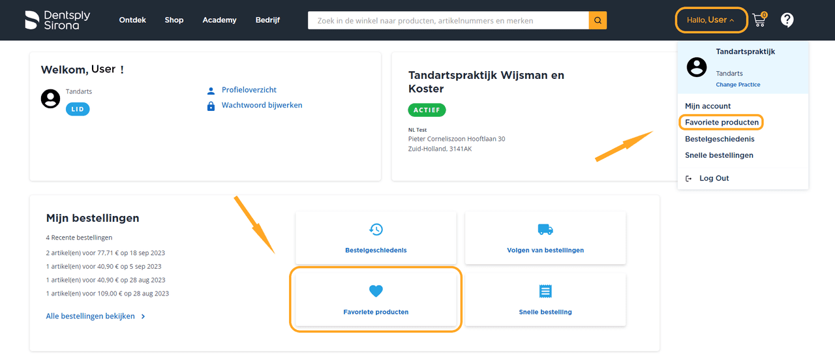Click in the product search field

tap(448, 20)
